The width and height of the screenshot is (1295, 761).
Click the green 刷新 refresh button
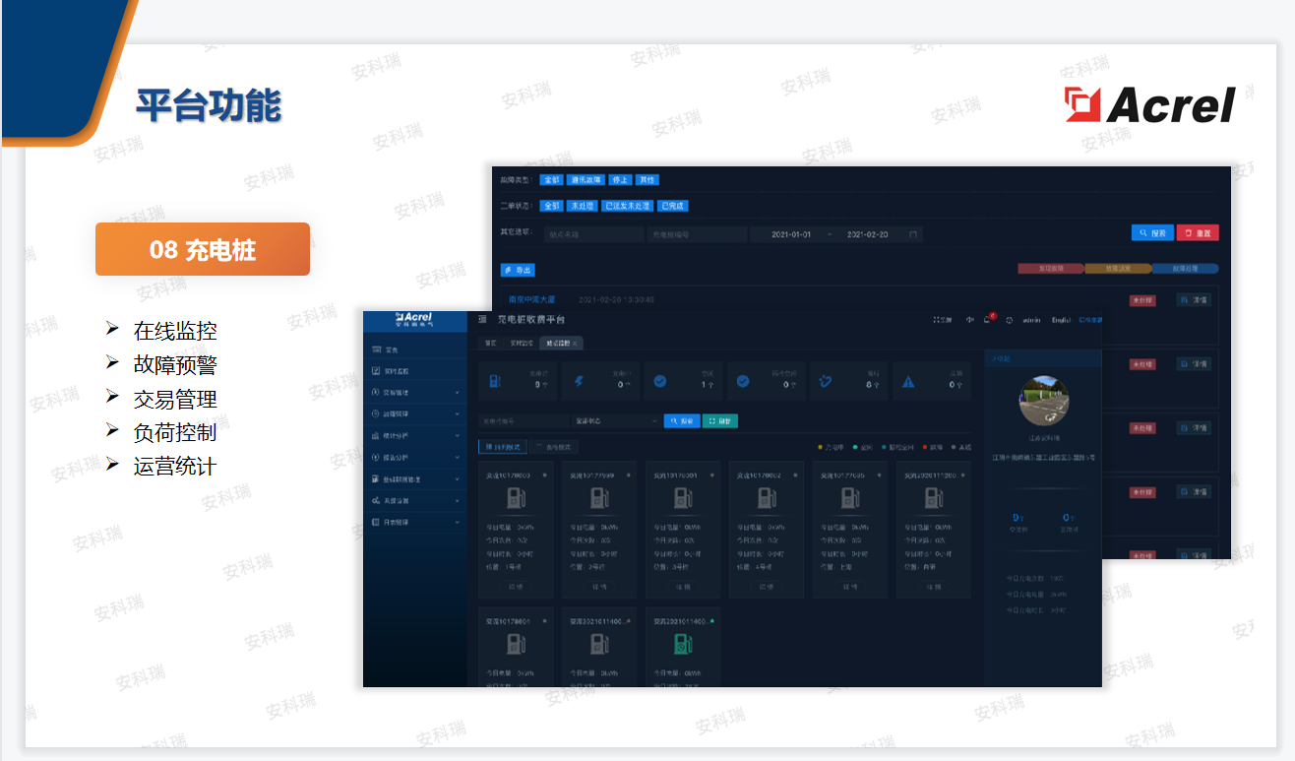pos(720,420)
